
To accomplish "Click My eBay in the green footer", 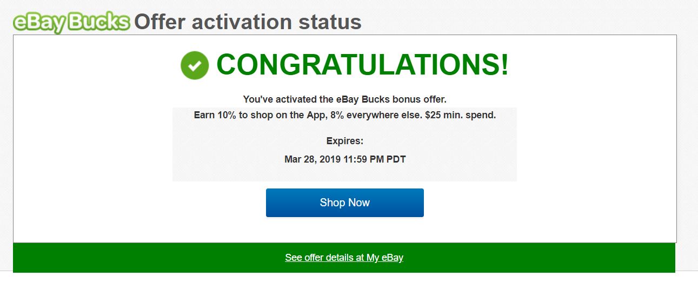I will [x=385, y=258].
